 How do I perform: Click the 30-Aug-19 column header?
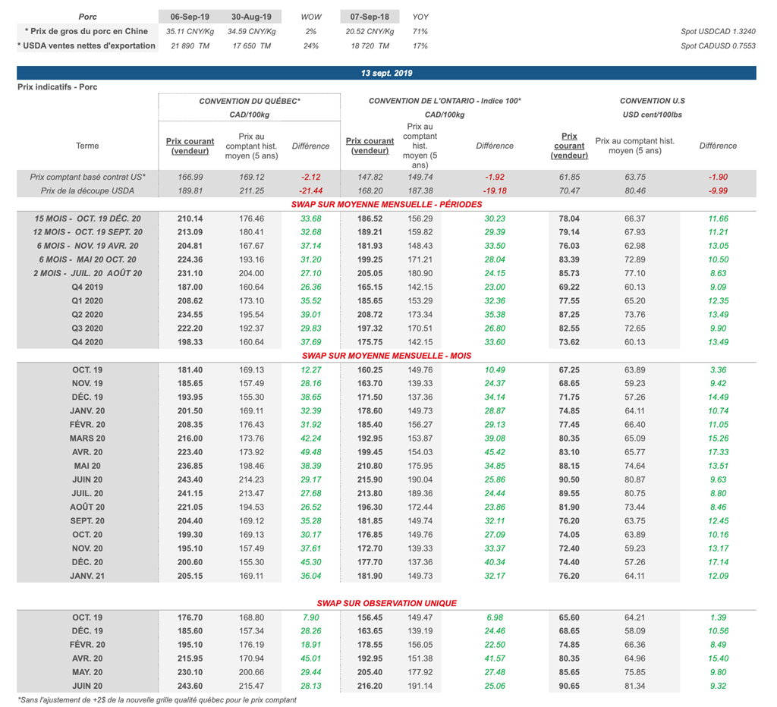coord(251,16)
